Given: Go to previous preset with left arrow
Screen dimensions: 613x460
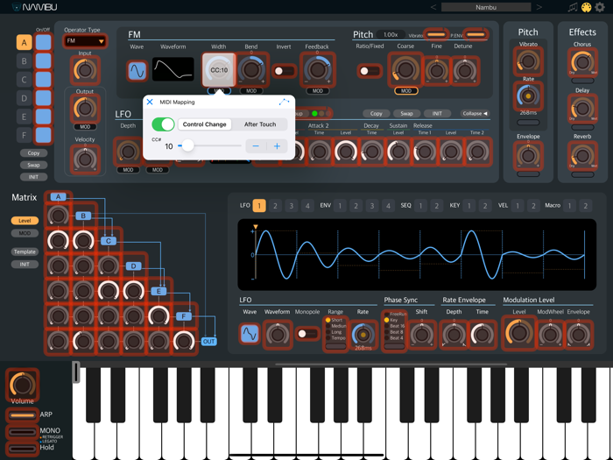Looking at the screenshot, I should click(433, 7).
